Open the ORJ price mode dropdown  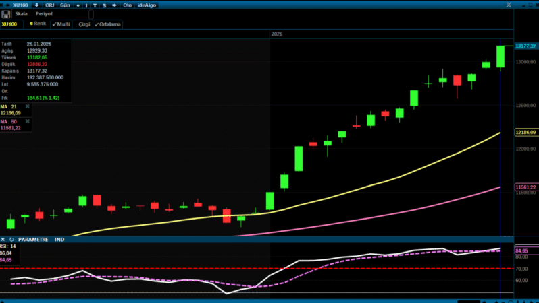click(x=50, y=5)
